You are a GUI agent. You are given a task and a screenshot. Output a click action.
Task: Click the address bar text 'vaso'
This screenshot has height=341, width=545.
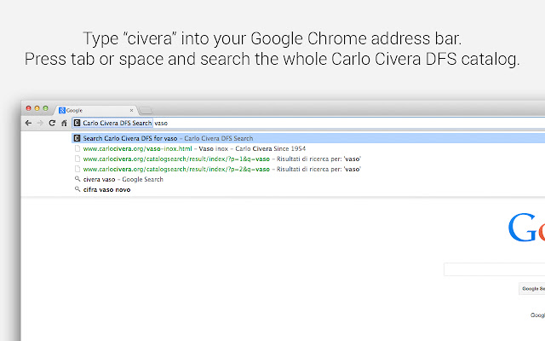(161, 123)
